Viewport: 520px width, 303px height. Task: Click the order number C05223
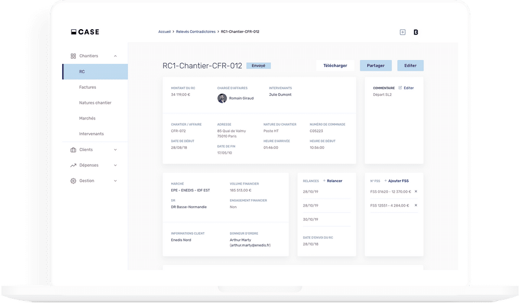click(316, 131)
